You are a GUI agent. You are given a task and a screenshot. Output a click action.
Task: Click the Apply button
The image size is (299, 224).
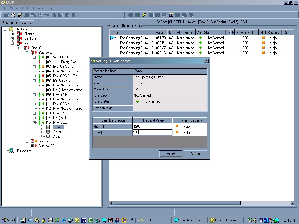[171, 154]
